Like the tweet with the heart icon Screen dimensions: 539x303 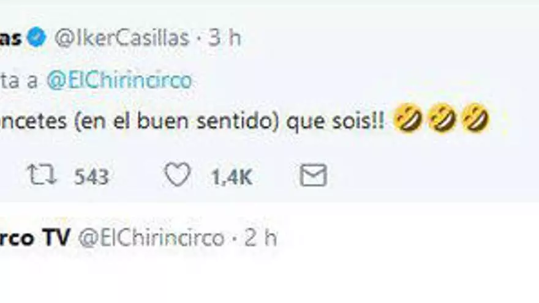[x=178, y=176]
